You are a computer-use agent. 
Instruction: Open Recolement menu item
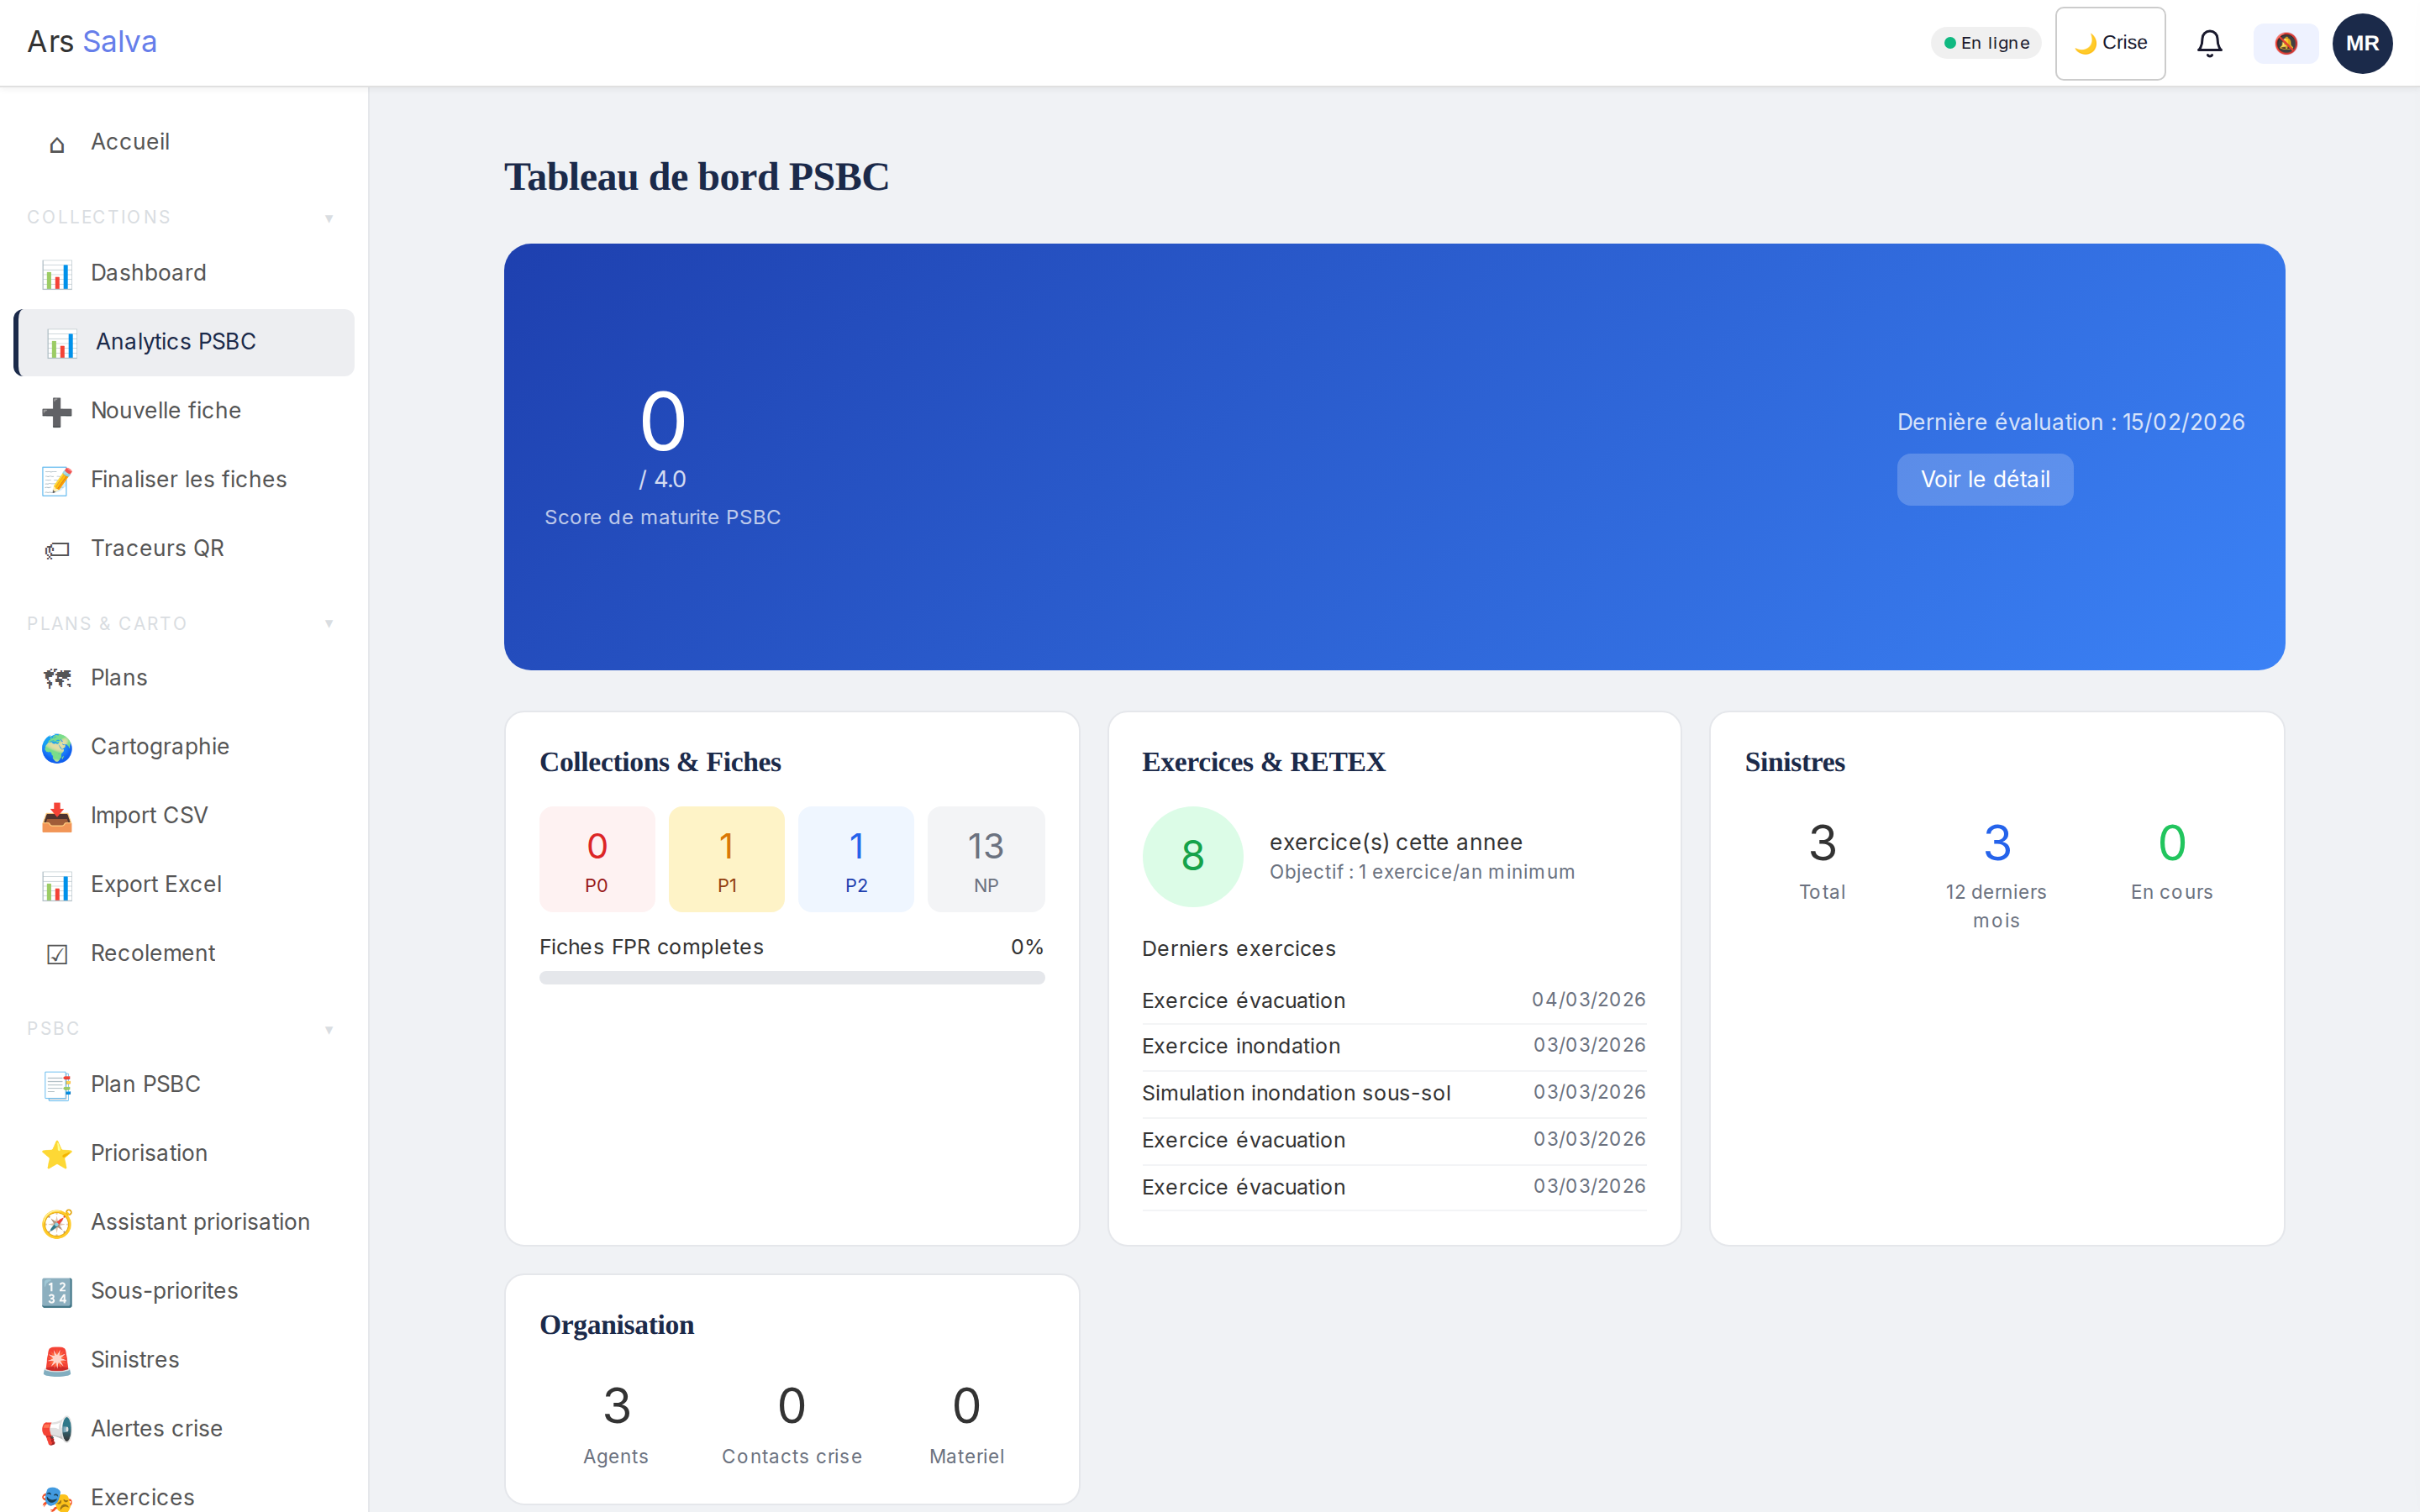click(x=184, y=954)
